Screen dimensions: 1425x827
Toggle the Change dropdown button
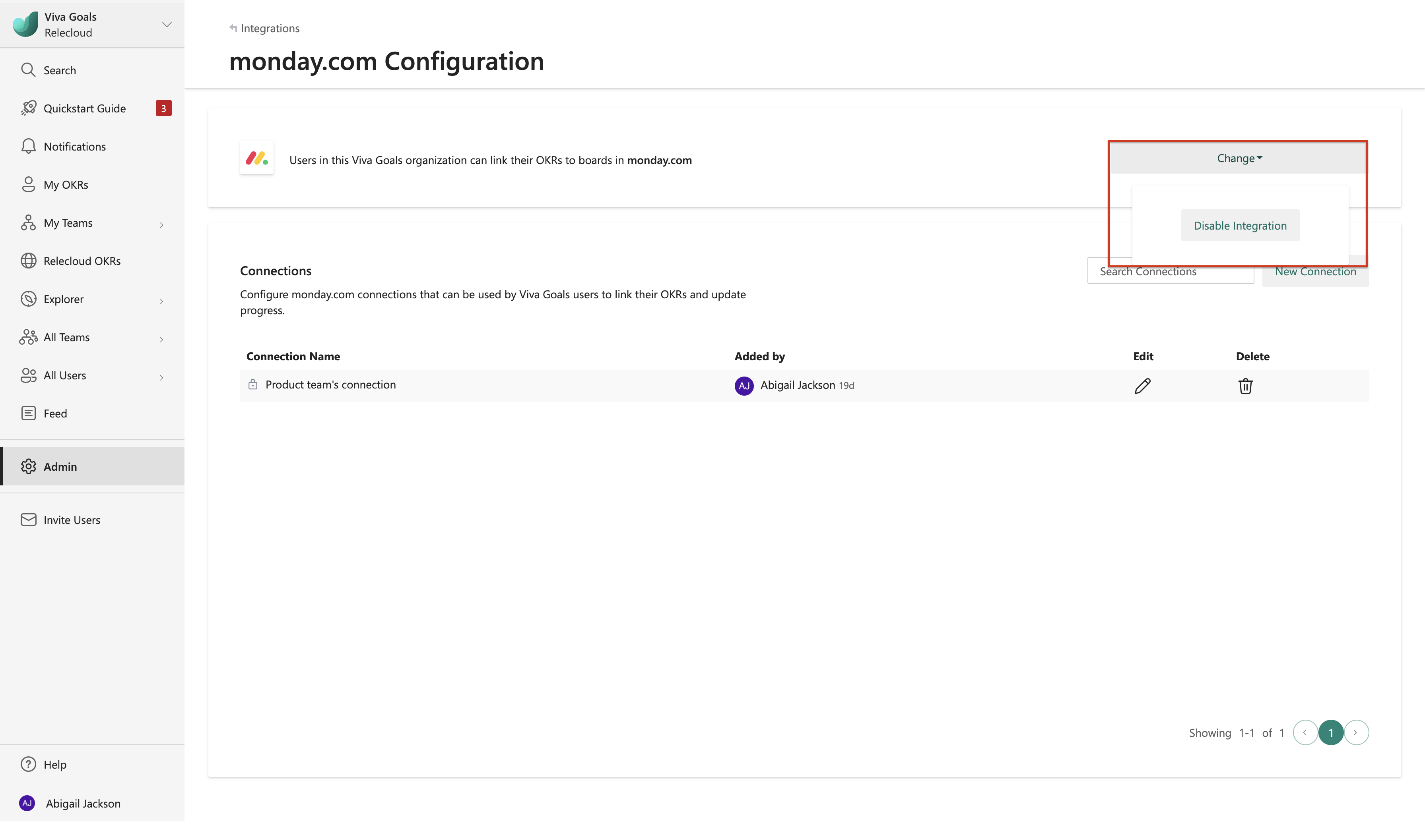point(1239,158)
